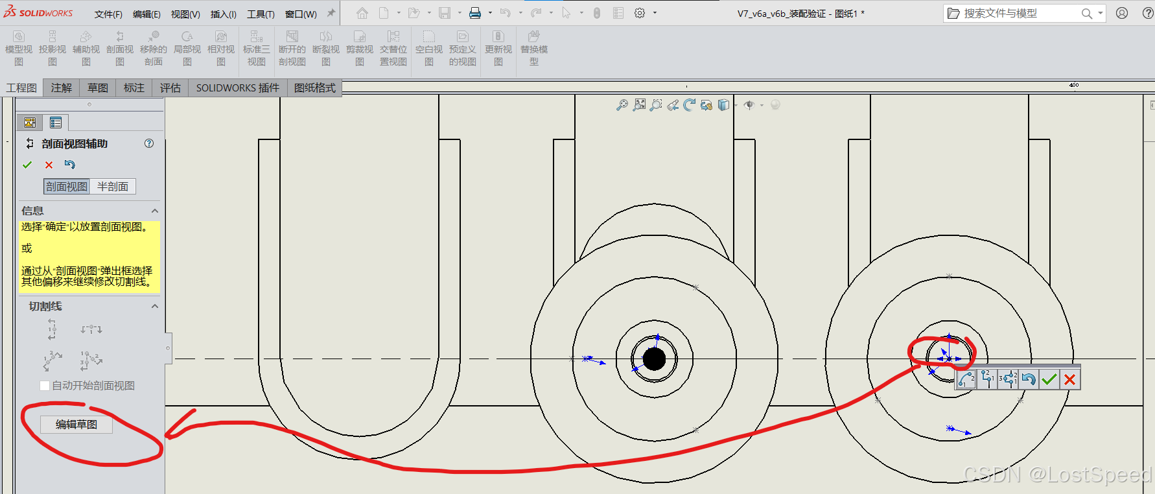Switch to PropertyManager tab icon

point(56,123)
